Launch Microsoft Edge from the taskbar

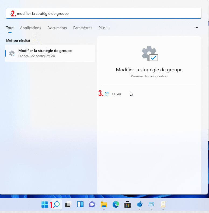(116, 204)
